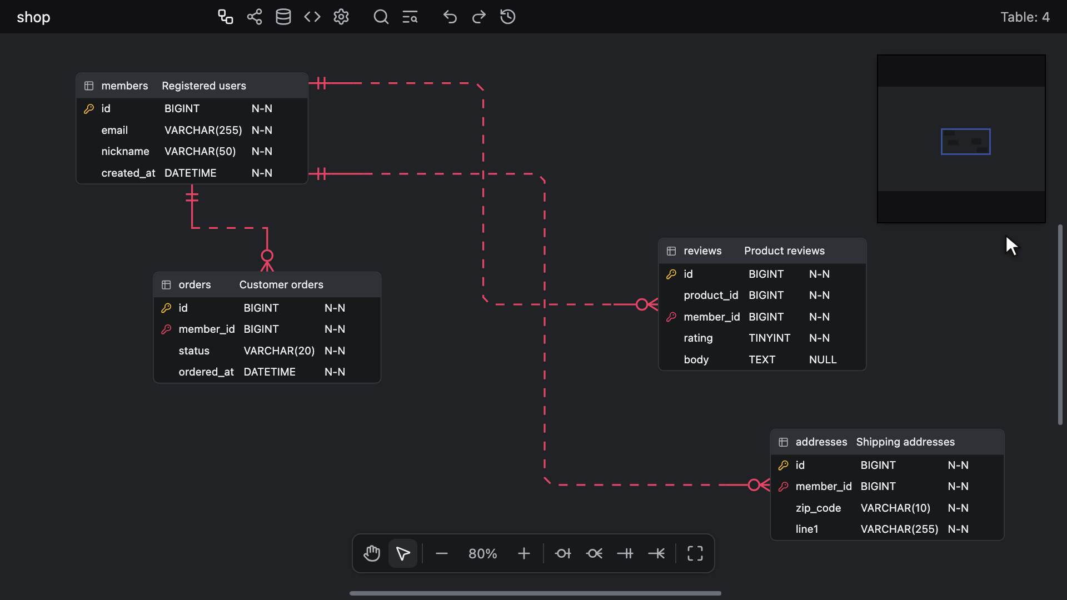The image size is (1067, 600).
Task: Click the undo arrow
Action: tap(450, 17)
